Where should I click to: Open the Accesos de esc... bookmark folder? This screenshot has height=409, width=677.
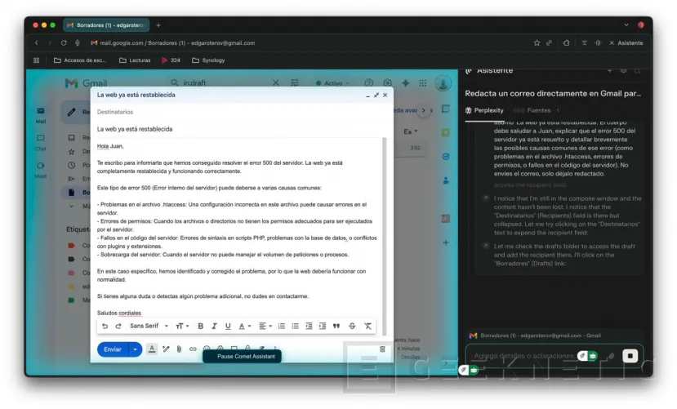point(80,60)
